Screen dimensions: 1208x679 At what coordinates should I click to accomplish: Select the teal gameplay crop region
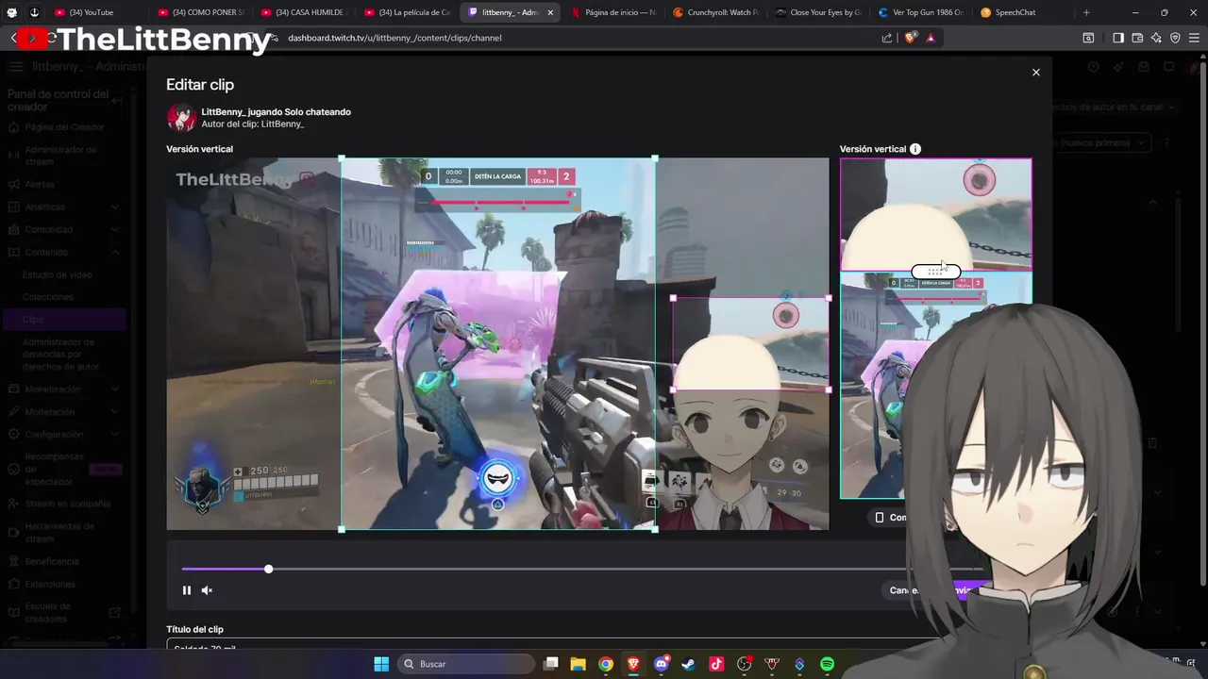click(497, 343)
